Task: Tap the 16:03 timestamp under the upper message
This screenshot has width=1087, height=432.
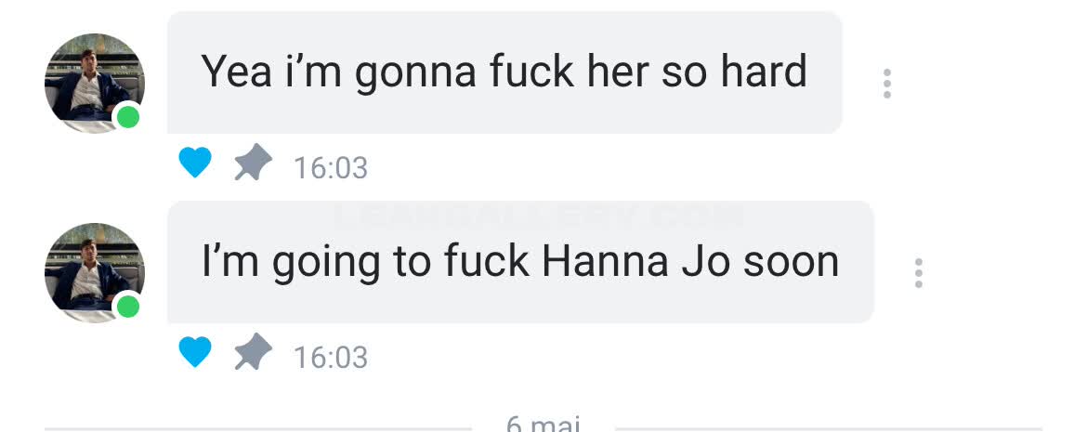Action: [x=331, y=168]
